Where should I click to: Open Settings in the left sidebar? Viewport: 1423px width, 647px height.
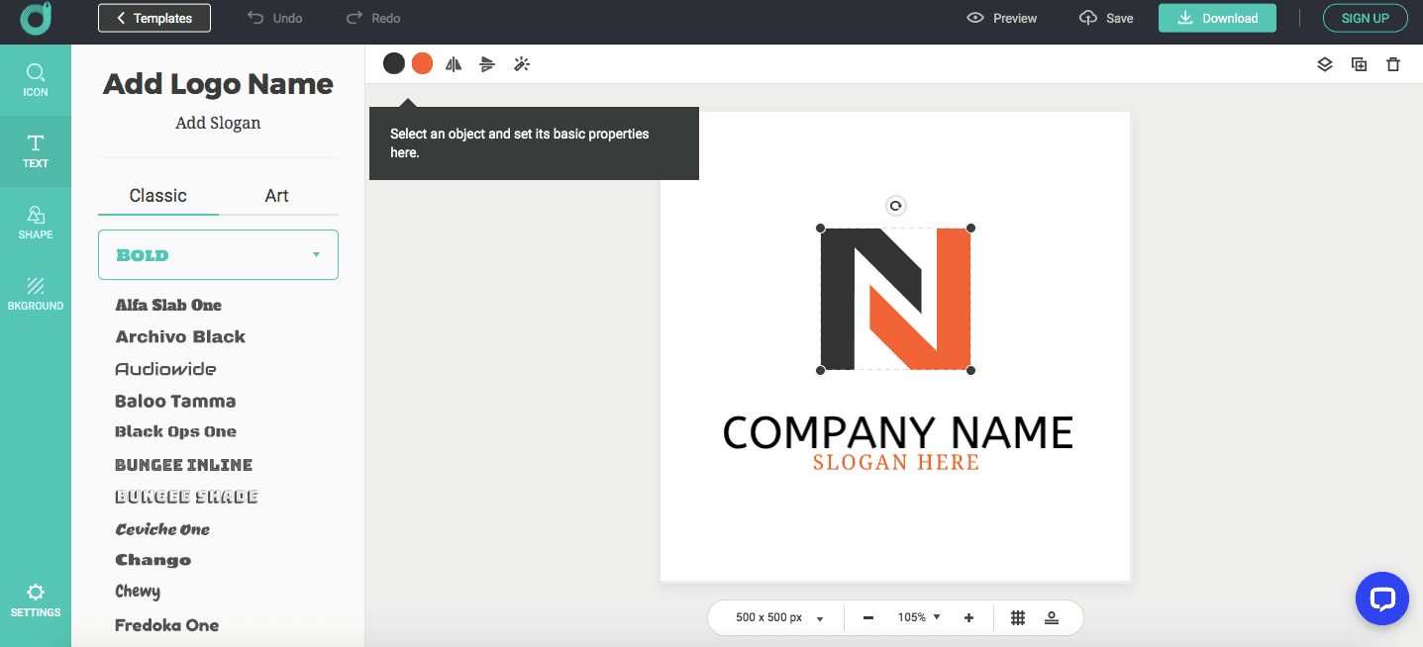coord(36,601)
